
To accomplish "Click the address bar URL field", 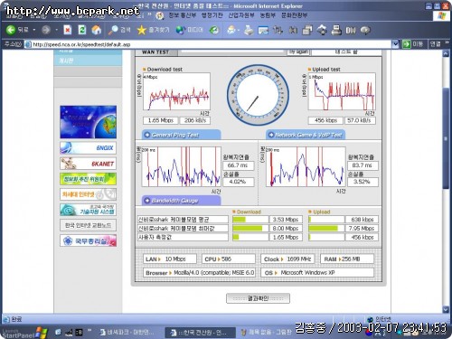I will click(211, 44).
